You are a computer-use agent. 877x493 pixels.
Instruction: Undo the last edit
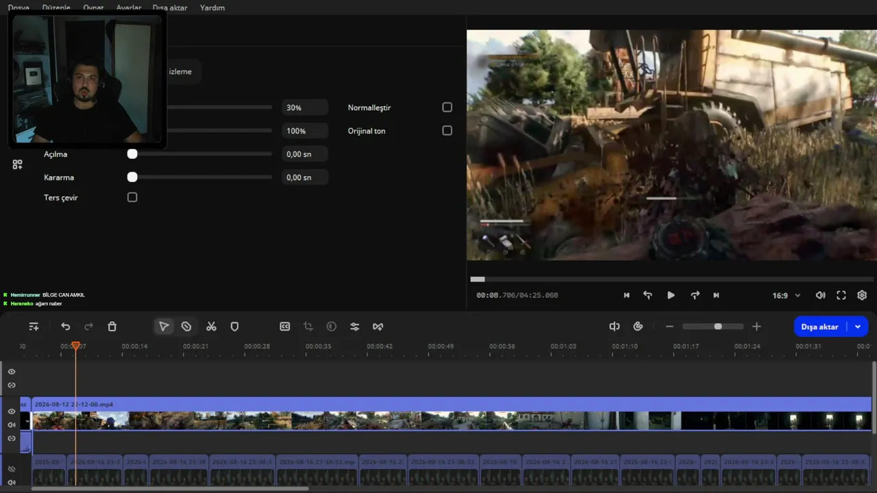click(66, 327)
